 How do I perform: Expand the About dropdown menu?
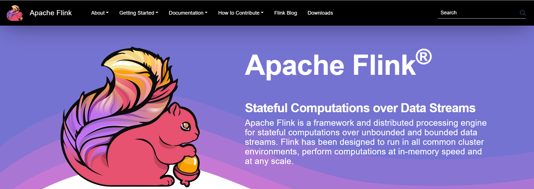point(100,13)
